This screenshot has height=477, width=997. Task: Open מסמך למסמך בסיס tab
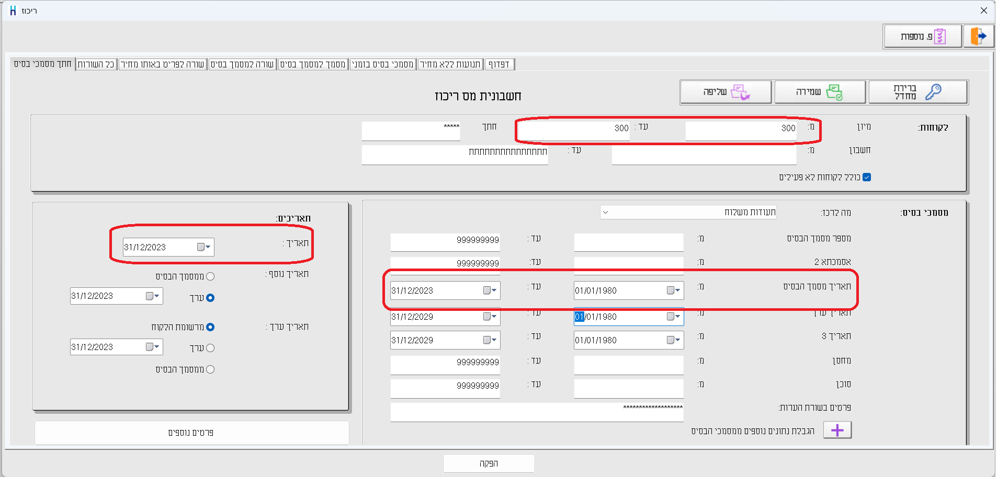point(313,64)
